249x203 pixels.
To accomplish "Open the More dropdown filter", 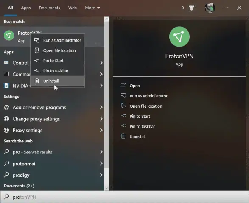I will [92, 8].
